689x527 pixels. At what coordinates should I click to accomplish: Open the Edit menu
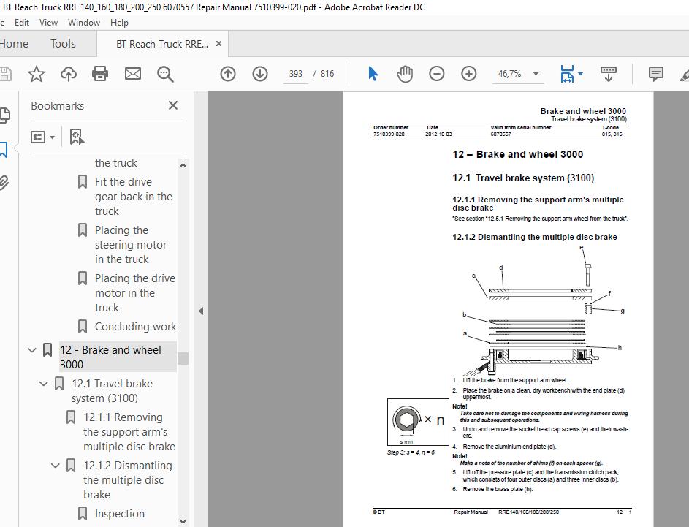(x=21, y=23)
